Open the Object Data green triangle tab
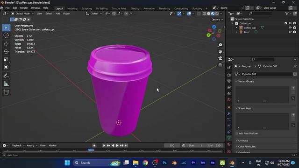The height and width of the screenshot is (168, 299). (x=229, y=138)
